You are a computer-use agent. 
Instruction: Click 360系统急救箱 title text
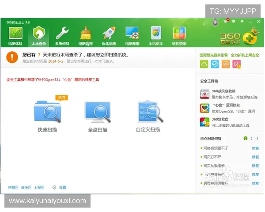[223, 91]
